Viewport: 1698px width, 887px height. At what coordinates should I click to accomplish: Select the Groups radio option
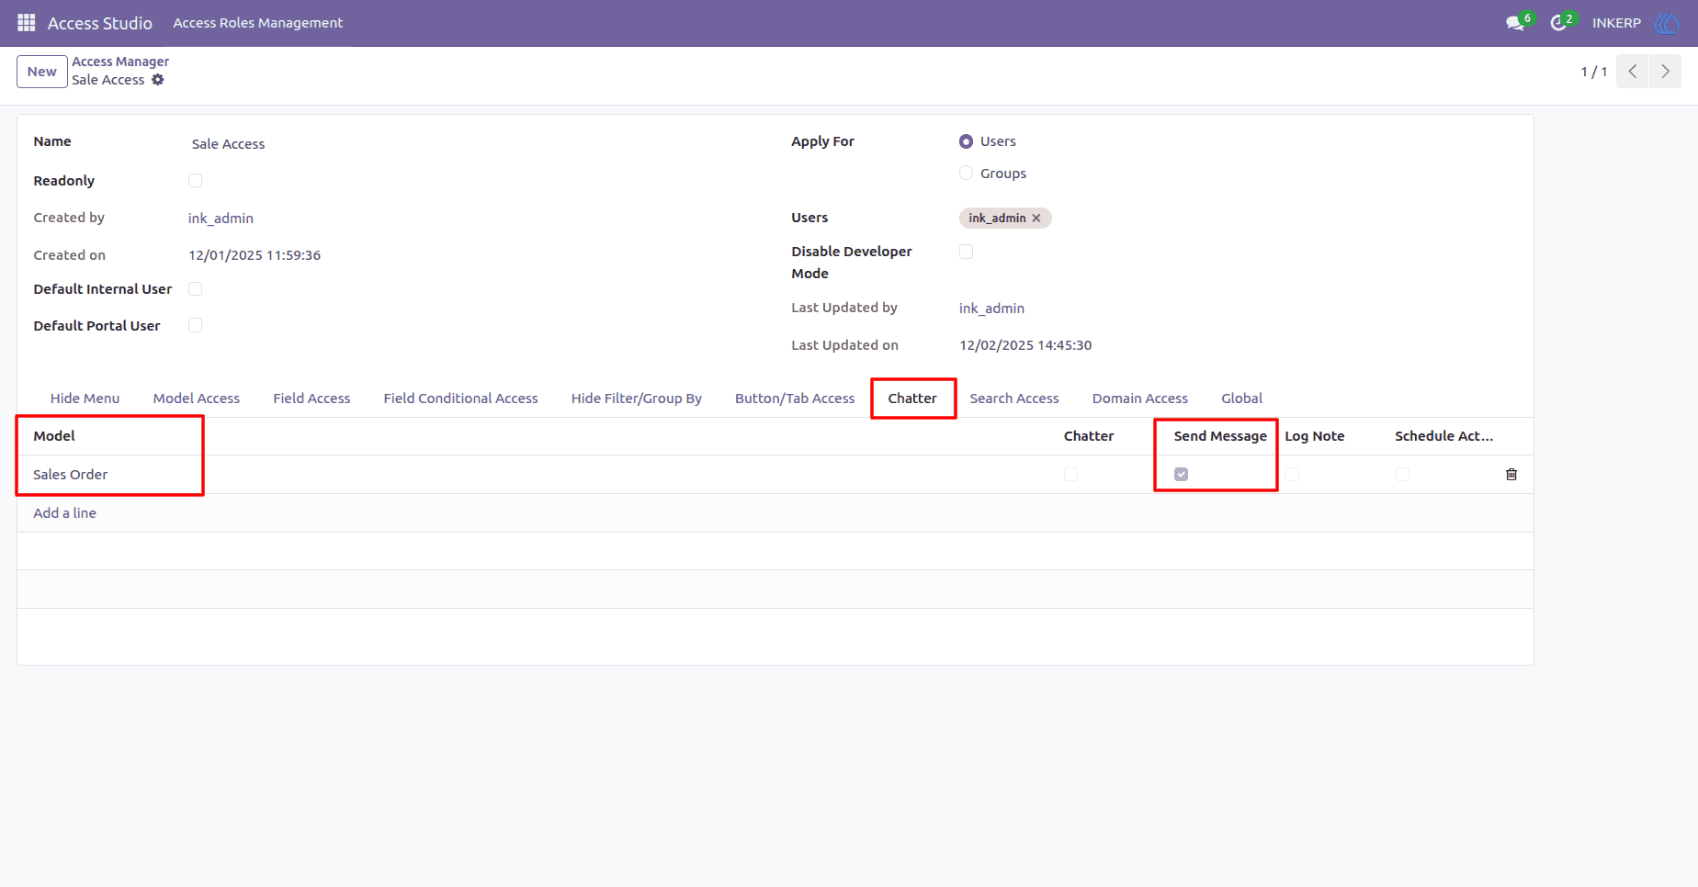tap(966, 174)
